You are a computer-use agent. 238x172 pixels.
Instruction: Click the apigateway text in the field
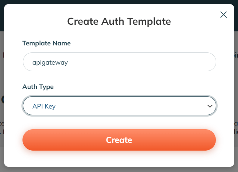pyautogui.click(x=50, y=62)
